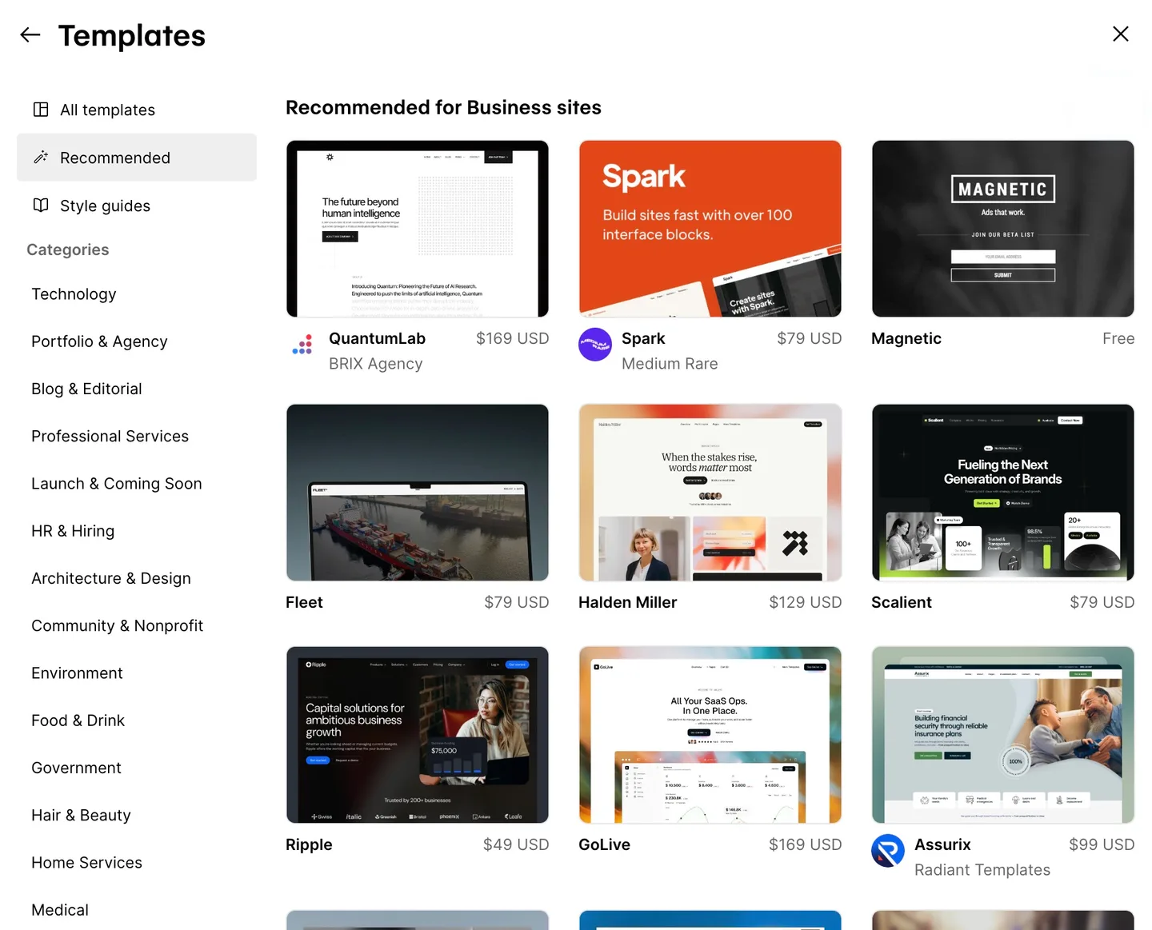Click the Recommended for Business sites heading
The image size is (1152, 930).
(443, 107)
